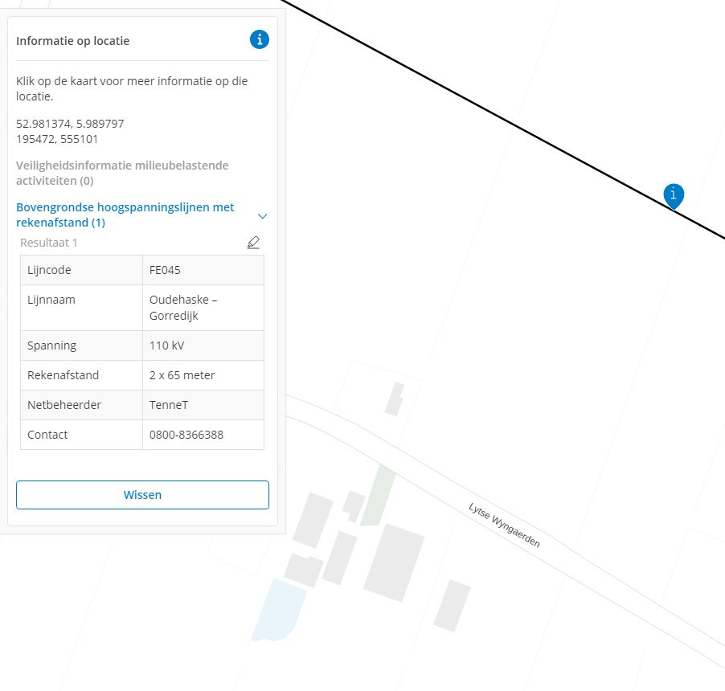Click the pencil edit icon beside Resultaat 1

pos(253,242)
